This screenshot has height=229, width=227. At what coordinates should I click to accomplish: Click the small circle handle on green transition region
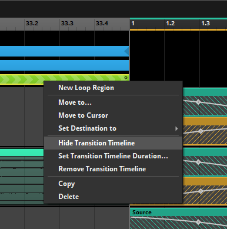[126, 78]
